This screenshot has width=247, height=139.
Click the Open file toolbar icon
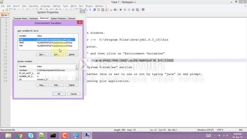(x=7, y=10)
